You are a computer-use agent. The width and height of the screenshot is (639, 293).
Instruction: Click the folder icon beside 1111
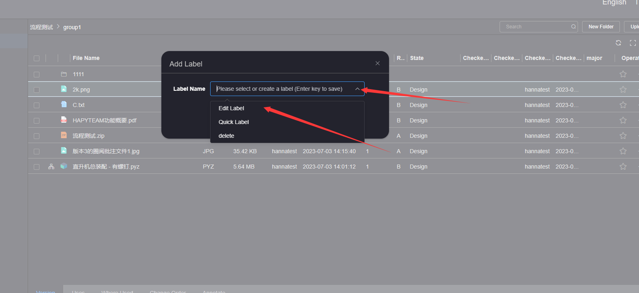point(64,74)
